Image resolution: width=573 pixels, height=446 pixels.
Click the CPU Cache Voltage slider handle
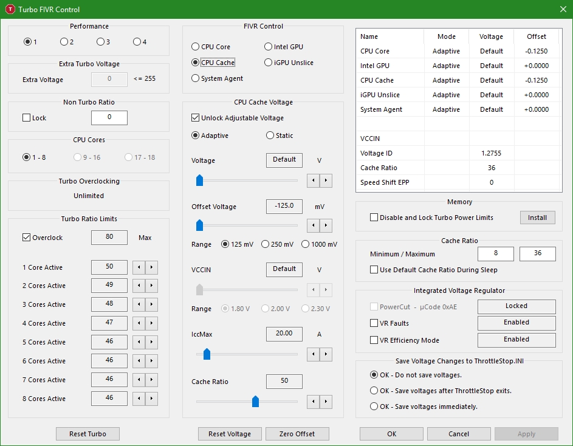point(199,180)
